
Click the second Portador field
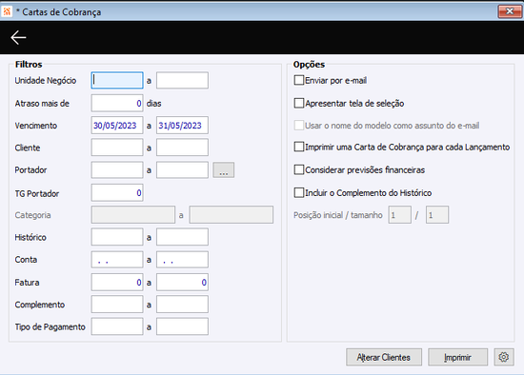point(182,170)
